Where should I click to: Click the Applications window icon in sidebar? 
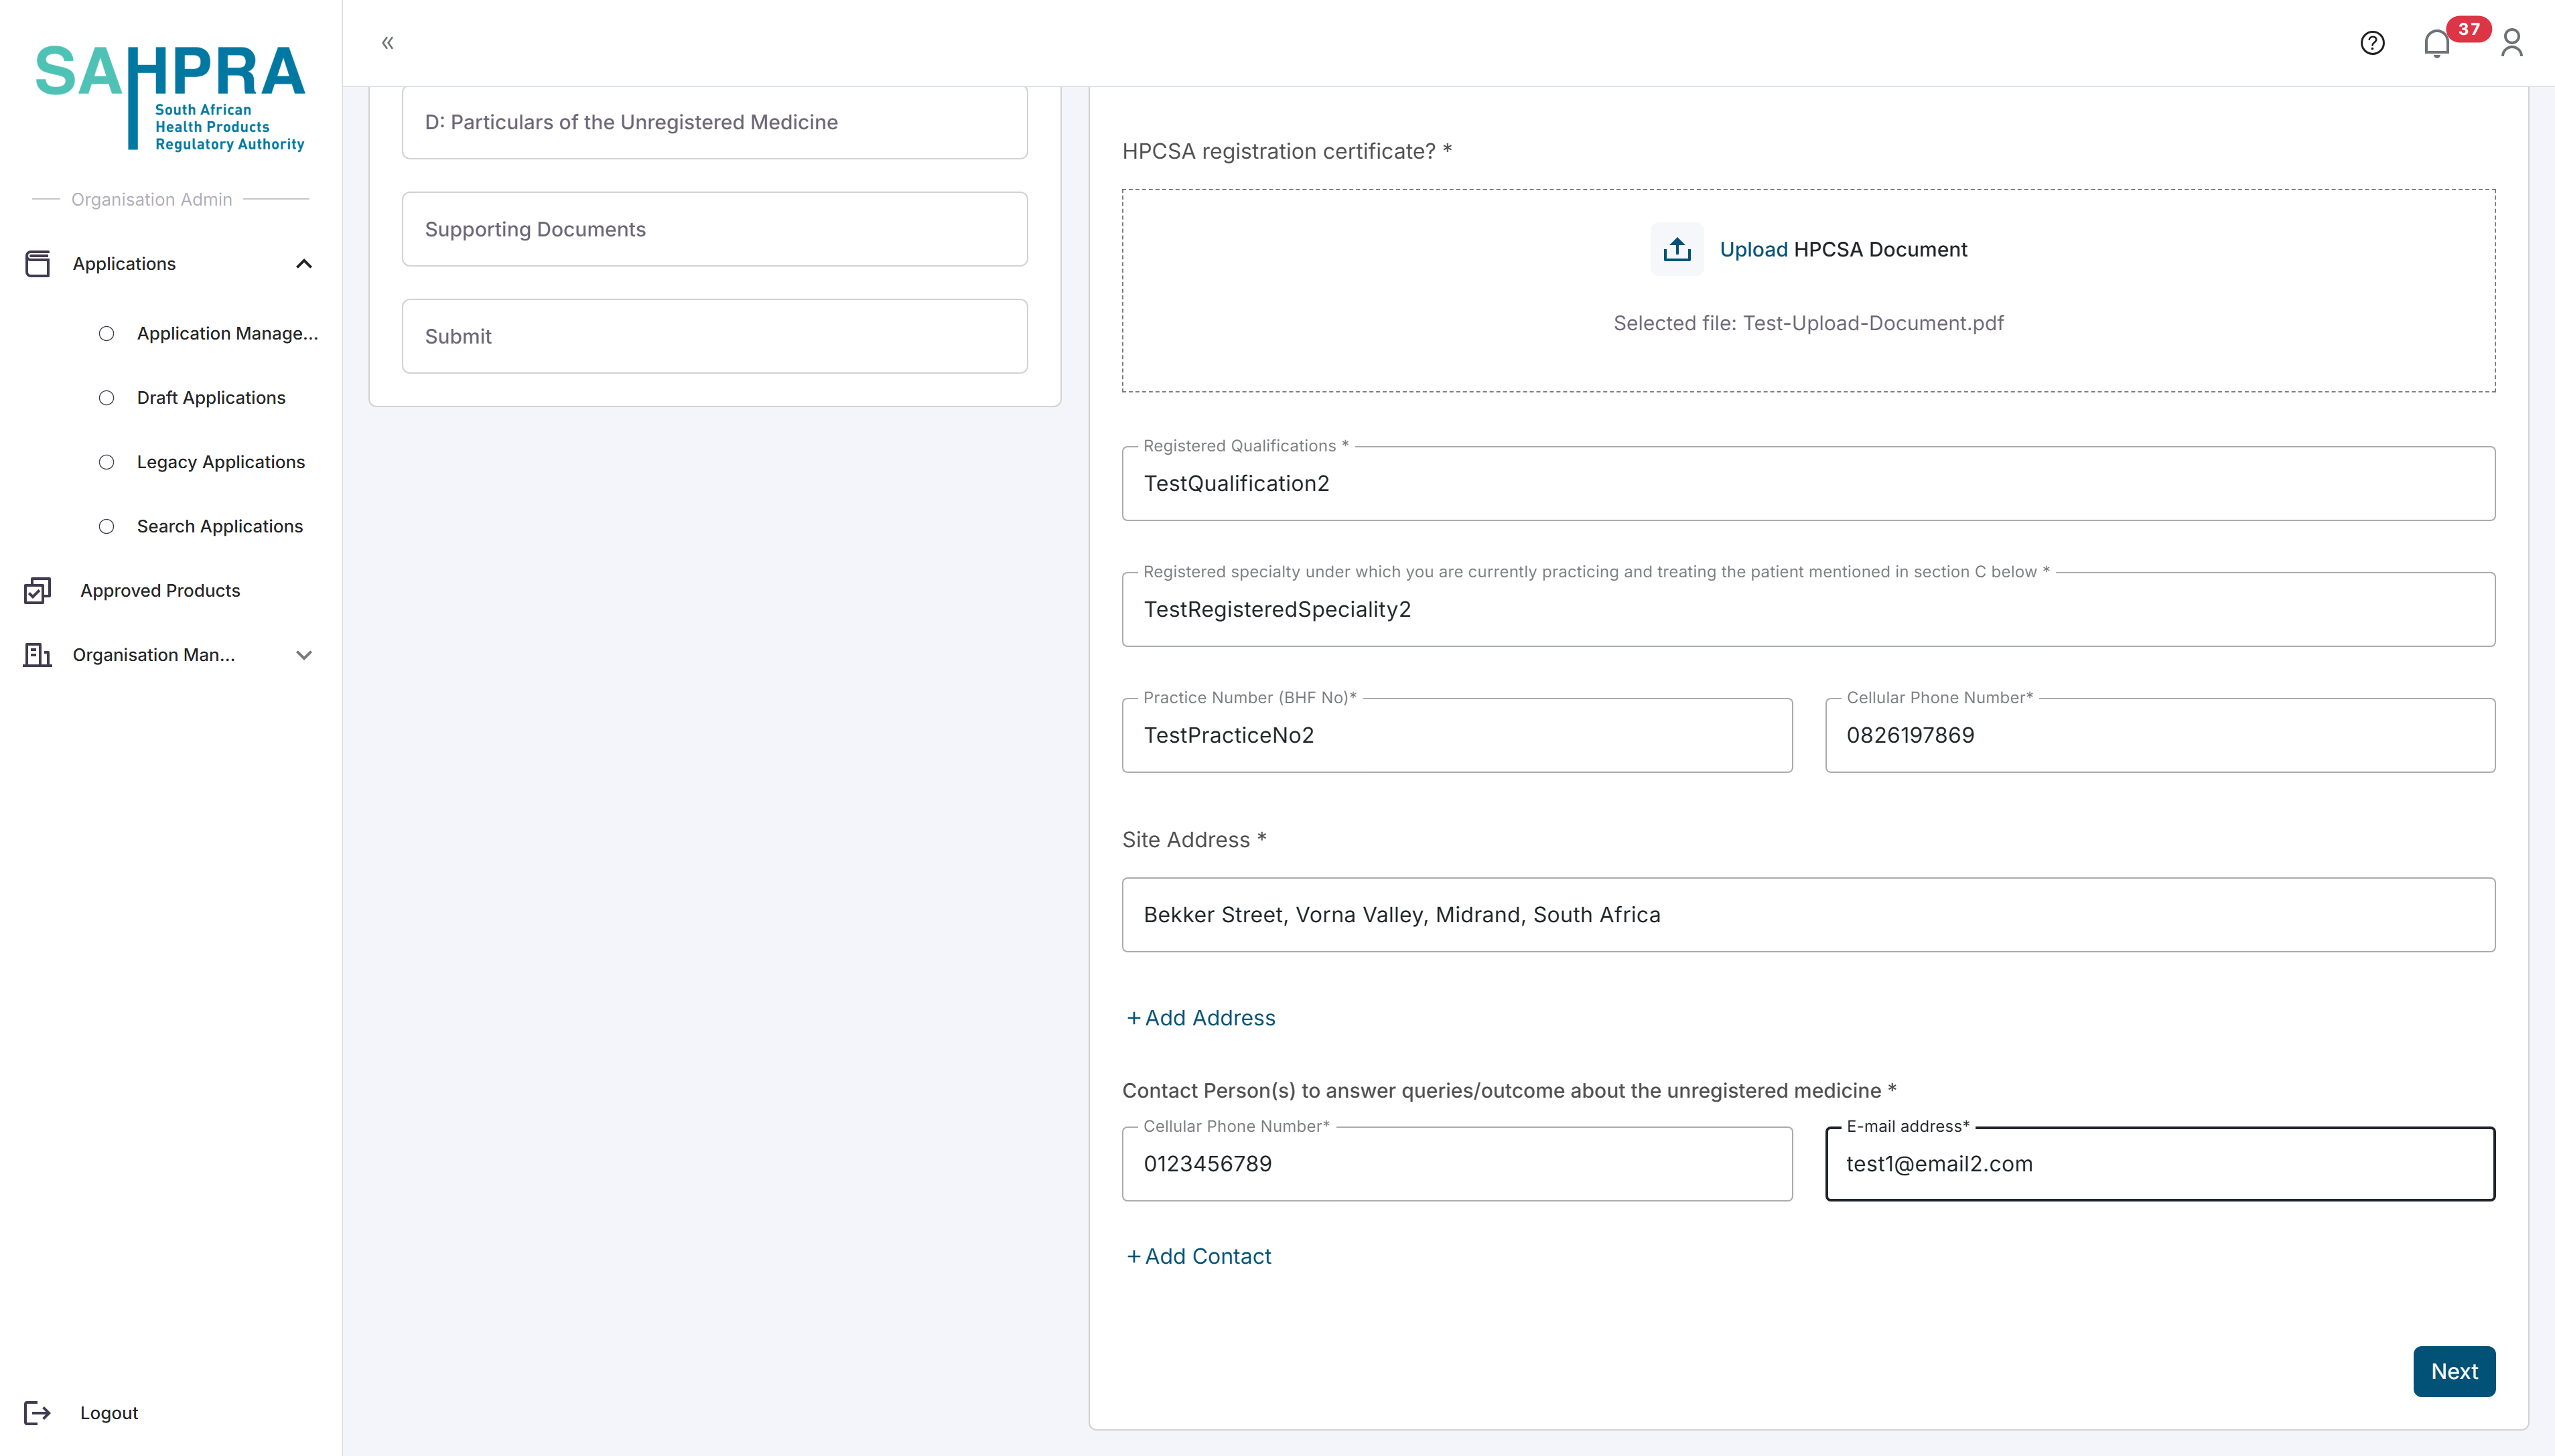click(37, 264)
